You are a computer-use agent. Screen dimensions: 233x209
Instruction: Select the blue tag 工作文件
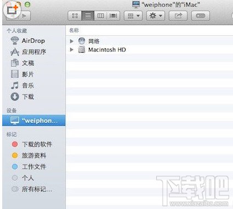click(29, 167)
